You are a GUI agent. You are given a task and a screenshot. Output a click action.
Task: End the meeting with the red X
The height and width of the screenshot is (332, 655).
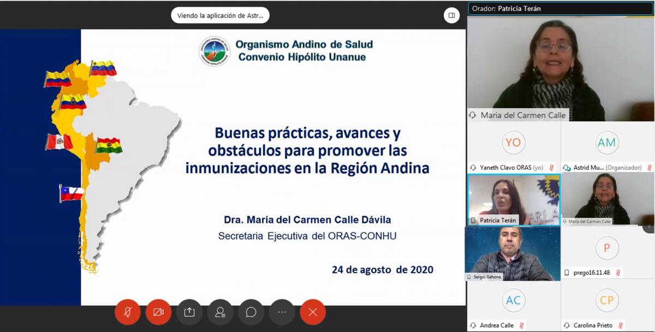tap(313, 312)
